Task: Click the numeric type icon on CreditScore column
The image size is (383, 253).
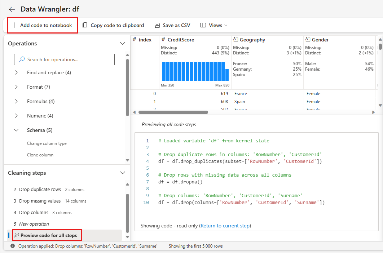Action: pos(163,40)
